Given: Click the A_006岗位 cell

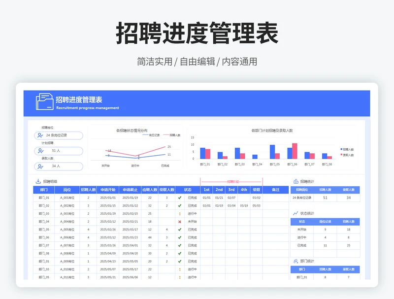Looking at the screenshot, I should click(x=67, y=237).
